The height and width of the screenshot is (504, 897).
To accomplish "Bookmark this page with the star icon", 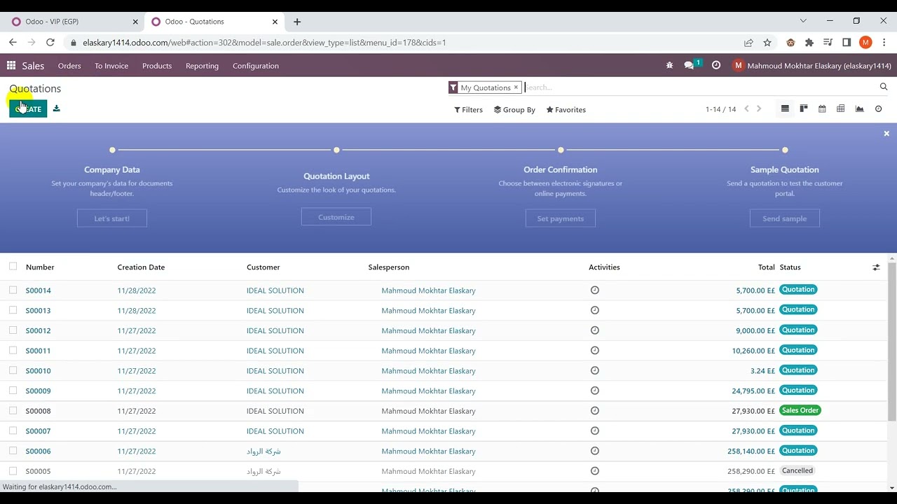I will pyautogui.click(x=767, y=43).
